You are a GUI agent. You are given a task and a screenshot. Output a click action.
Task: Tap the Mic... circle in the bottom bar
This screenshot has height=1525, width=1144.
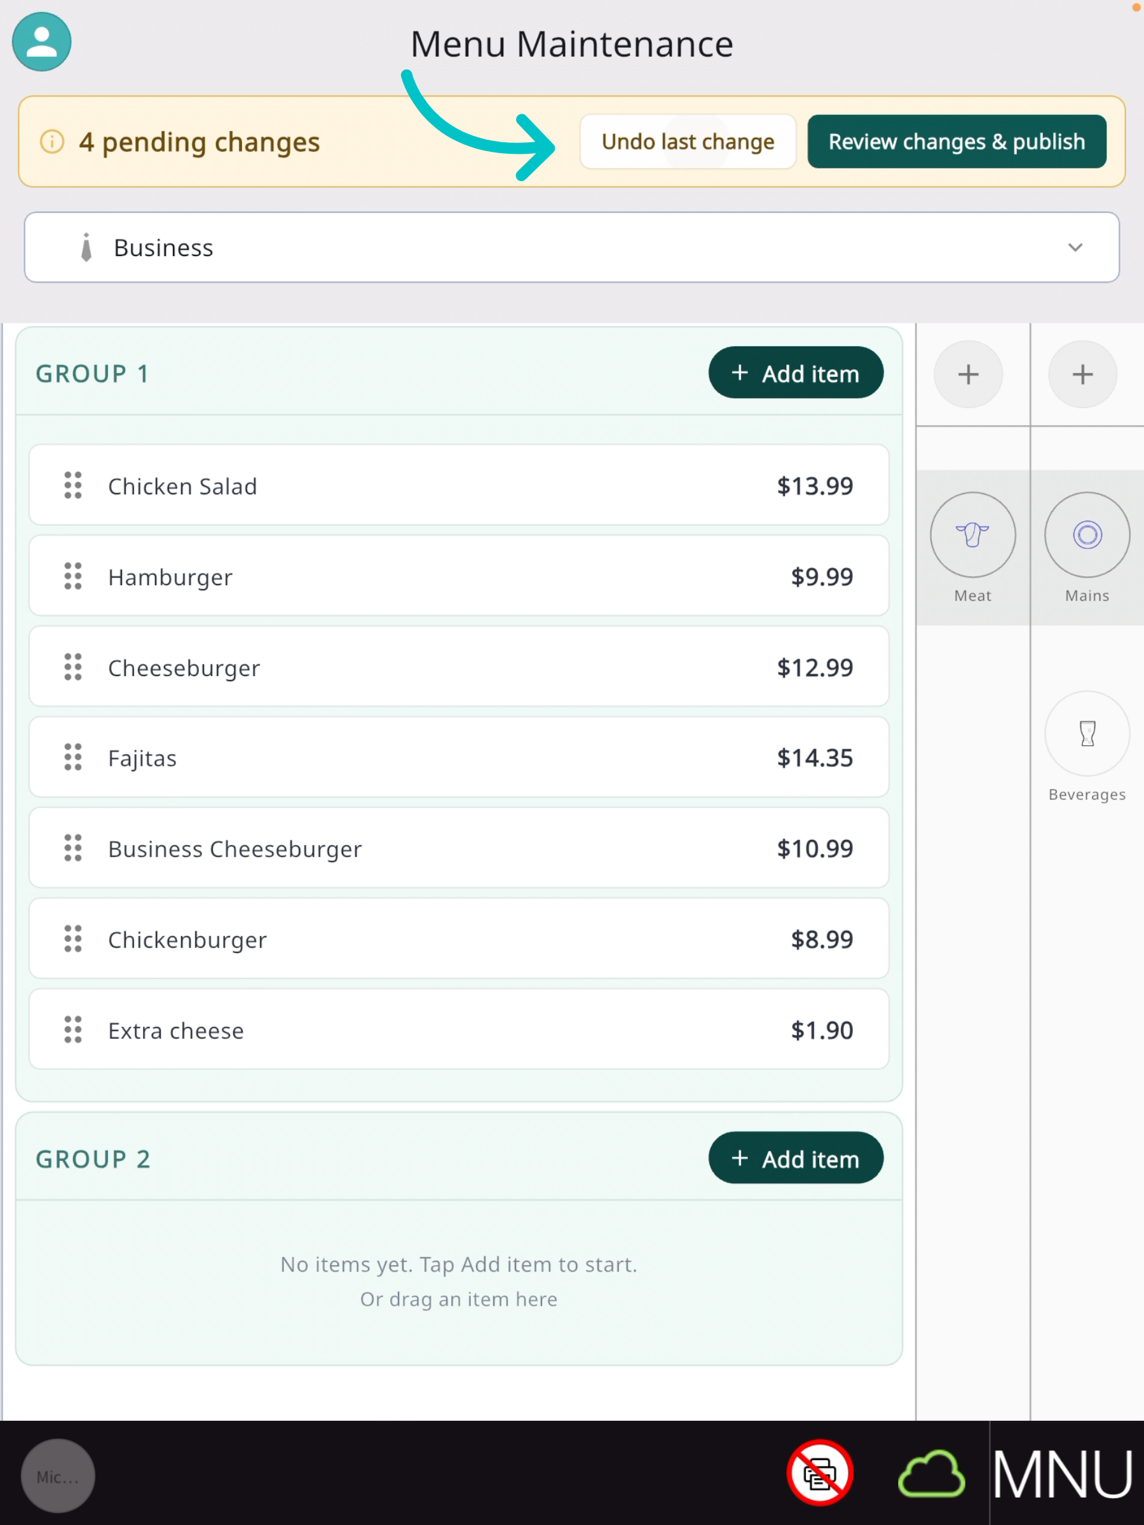[58, 1476]
